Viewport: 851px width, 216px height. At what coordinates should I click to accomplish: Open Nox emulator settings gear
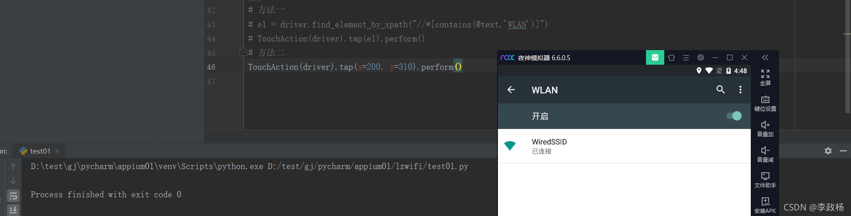click(701, 57)
